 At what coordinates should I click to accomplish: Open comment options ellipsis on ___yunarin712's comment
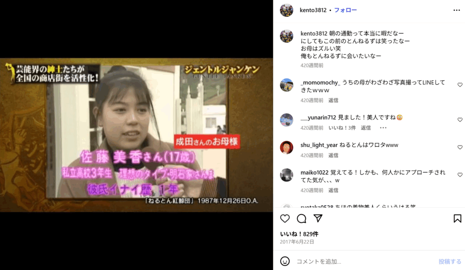click(x=383, y=128)
